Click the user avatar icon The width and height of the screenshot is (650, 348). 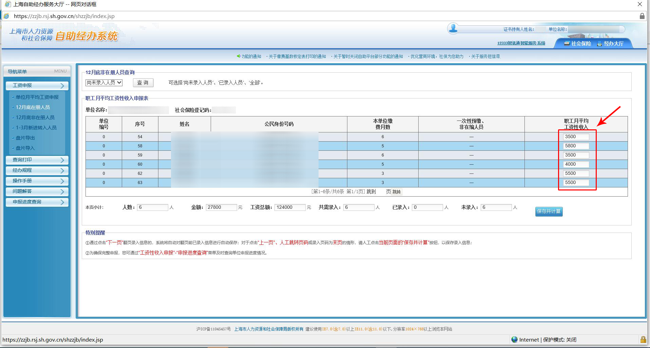point(453,29)
